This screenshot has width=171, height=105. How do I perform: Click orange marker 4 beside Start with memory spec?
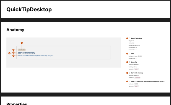pos(127,73)
